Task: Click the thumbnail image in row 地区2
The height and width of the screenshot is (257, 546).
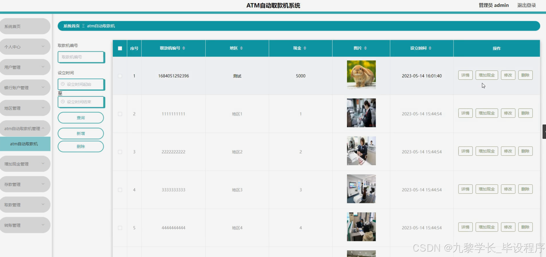Action: 361,151
